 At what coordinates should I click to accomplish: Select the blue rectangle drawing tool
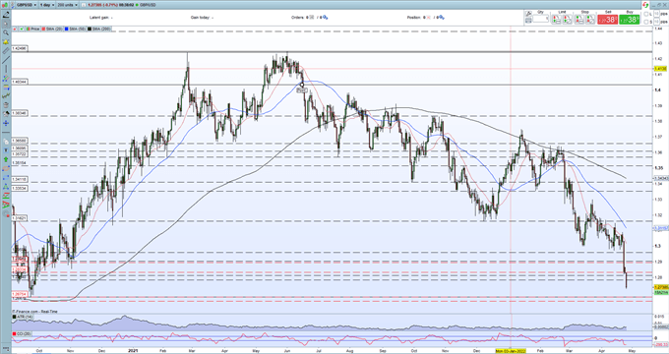6,178
